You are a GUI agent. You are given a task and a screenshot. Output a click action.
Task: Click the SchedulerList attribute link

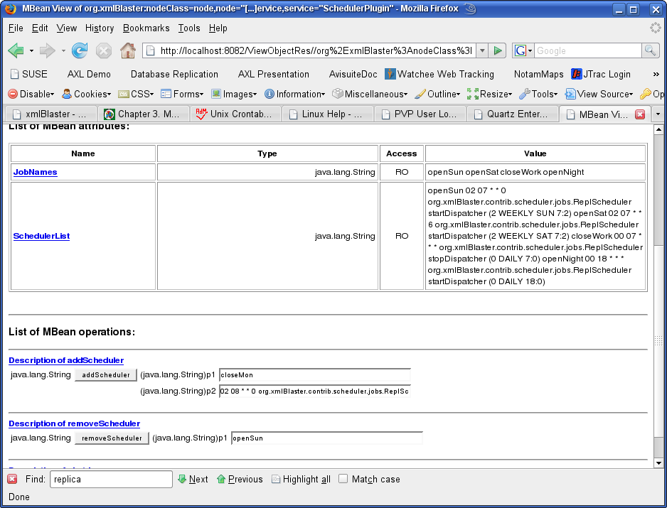tap(42, 236)
